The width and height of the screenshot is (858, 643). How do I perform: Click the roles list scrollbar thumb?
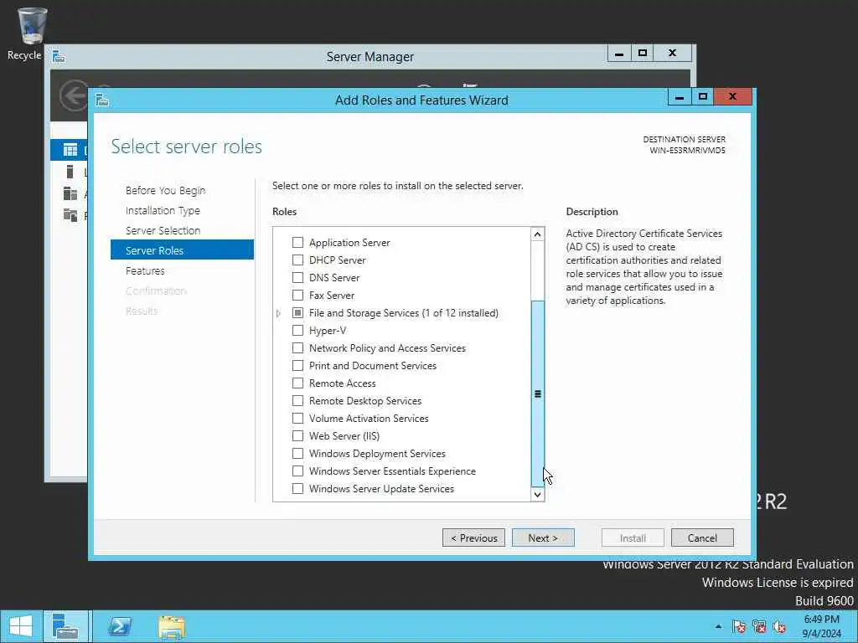click(537, 394)
